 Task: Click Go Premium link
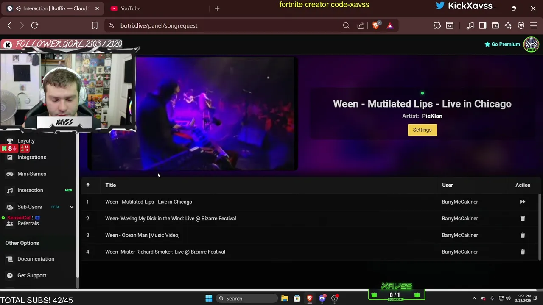point(502,44)
